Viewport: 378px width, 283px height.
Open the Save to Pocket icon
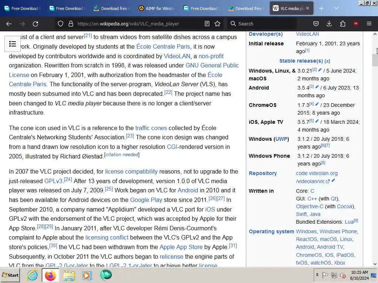click(316, 24)
